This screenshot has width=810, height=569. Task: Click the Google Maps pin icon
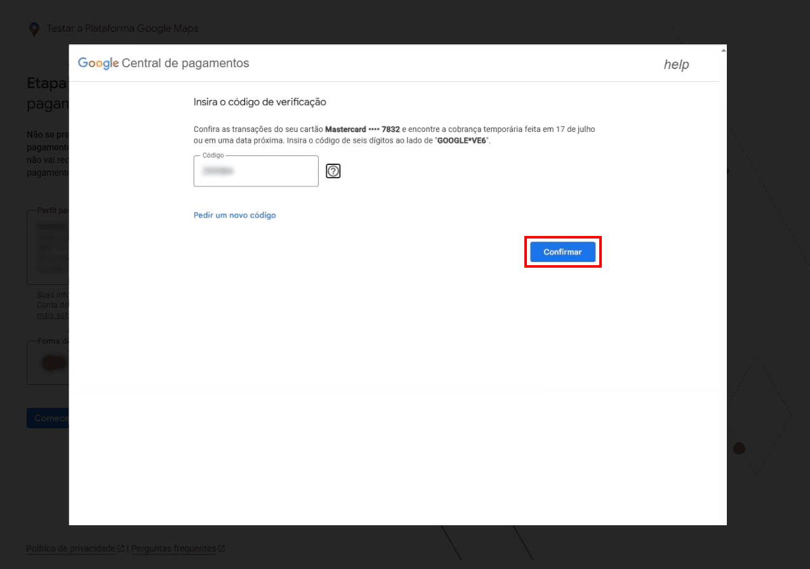(x=34, y=29)
